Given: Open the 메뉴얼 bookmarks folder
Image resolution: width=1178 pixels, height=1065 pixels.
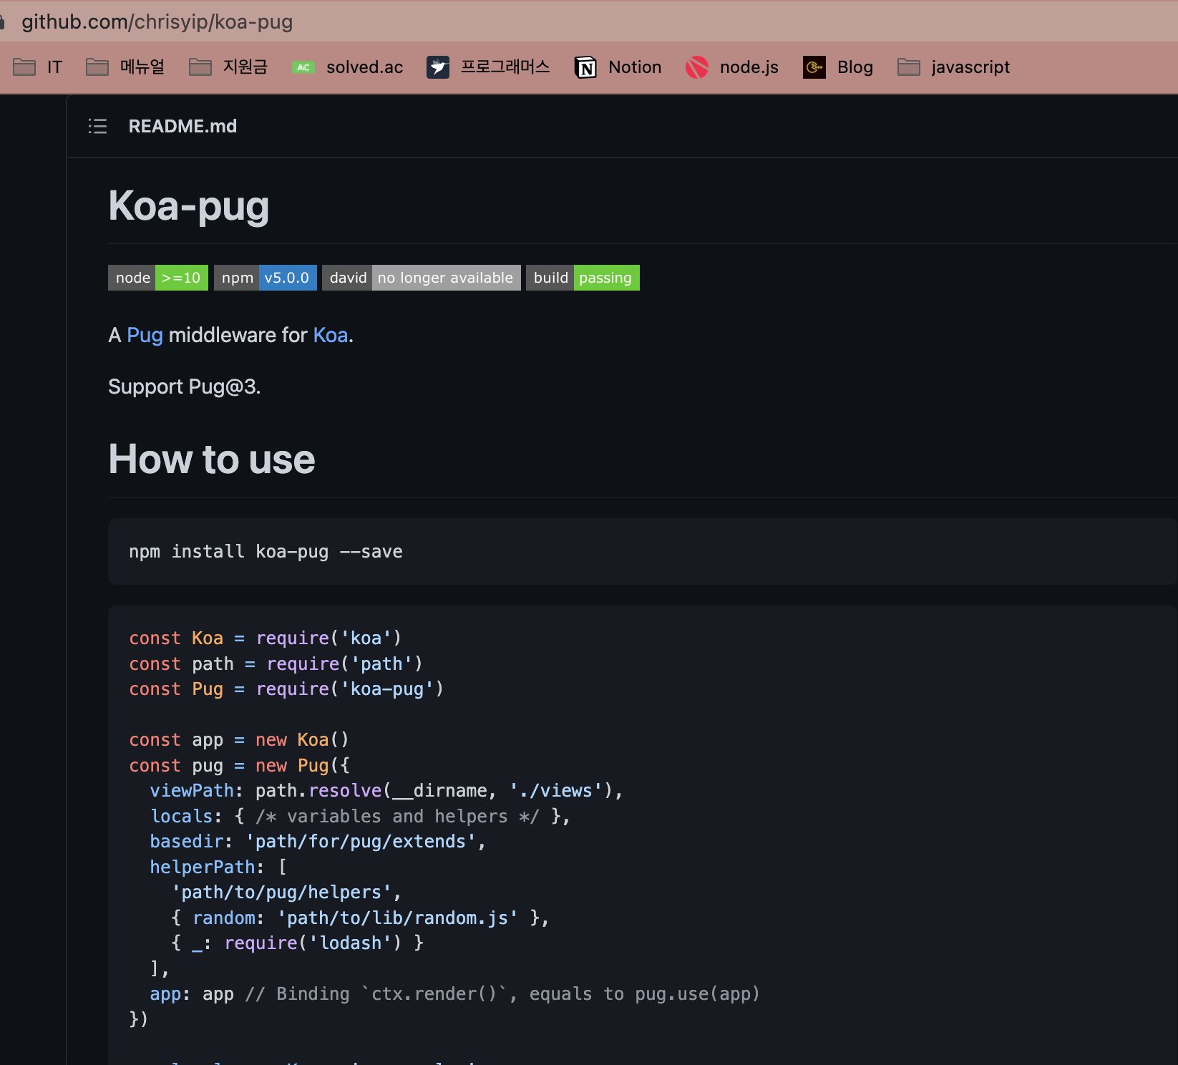Looking at the screenshot, I should [125, 67].
